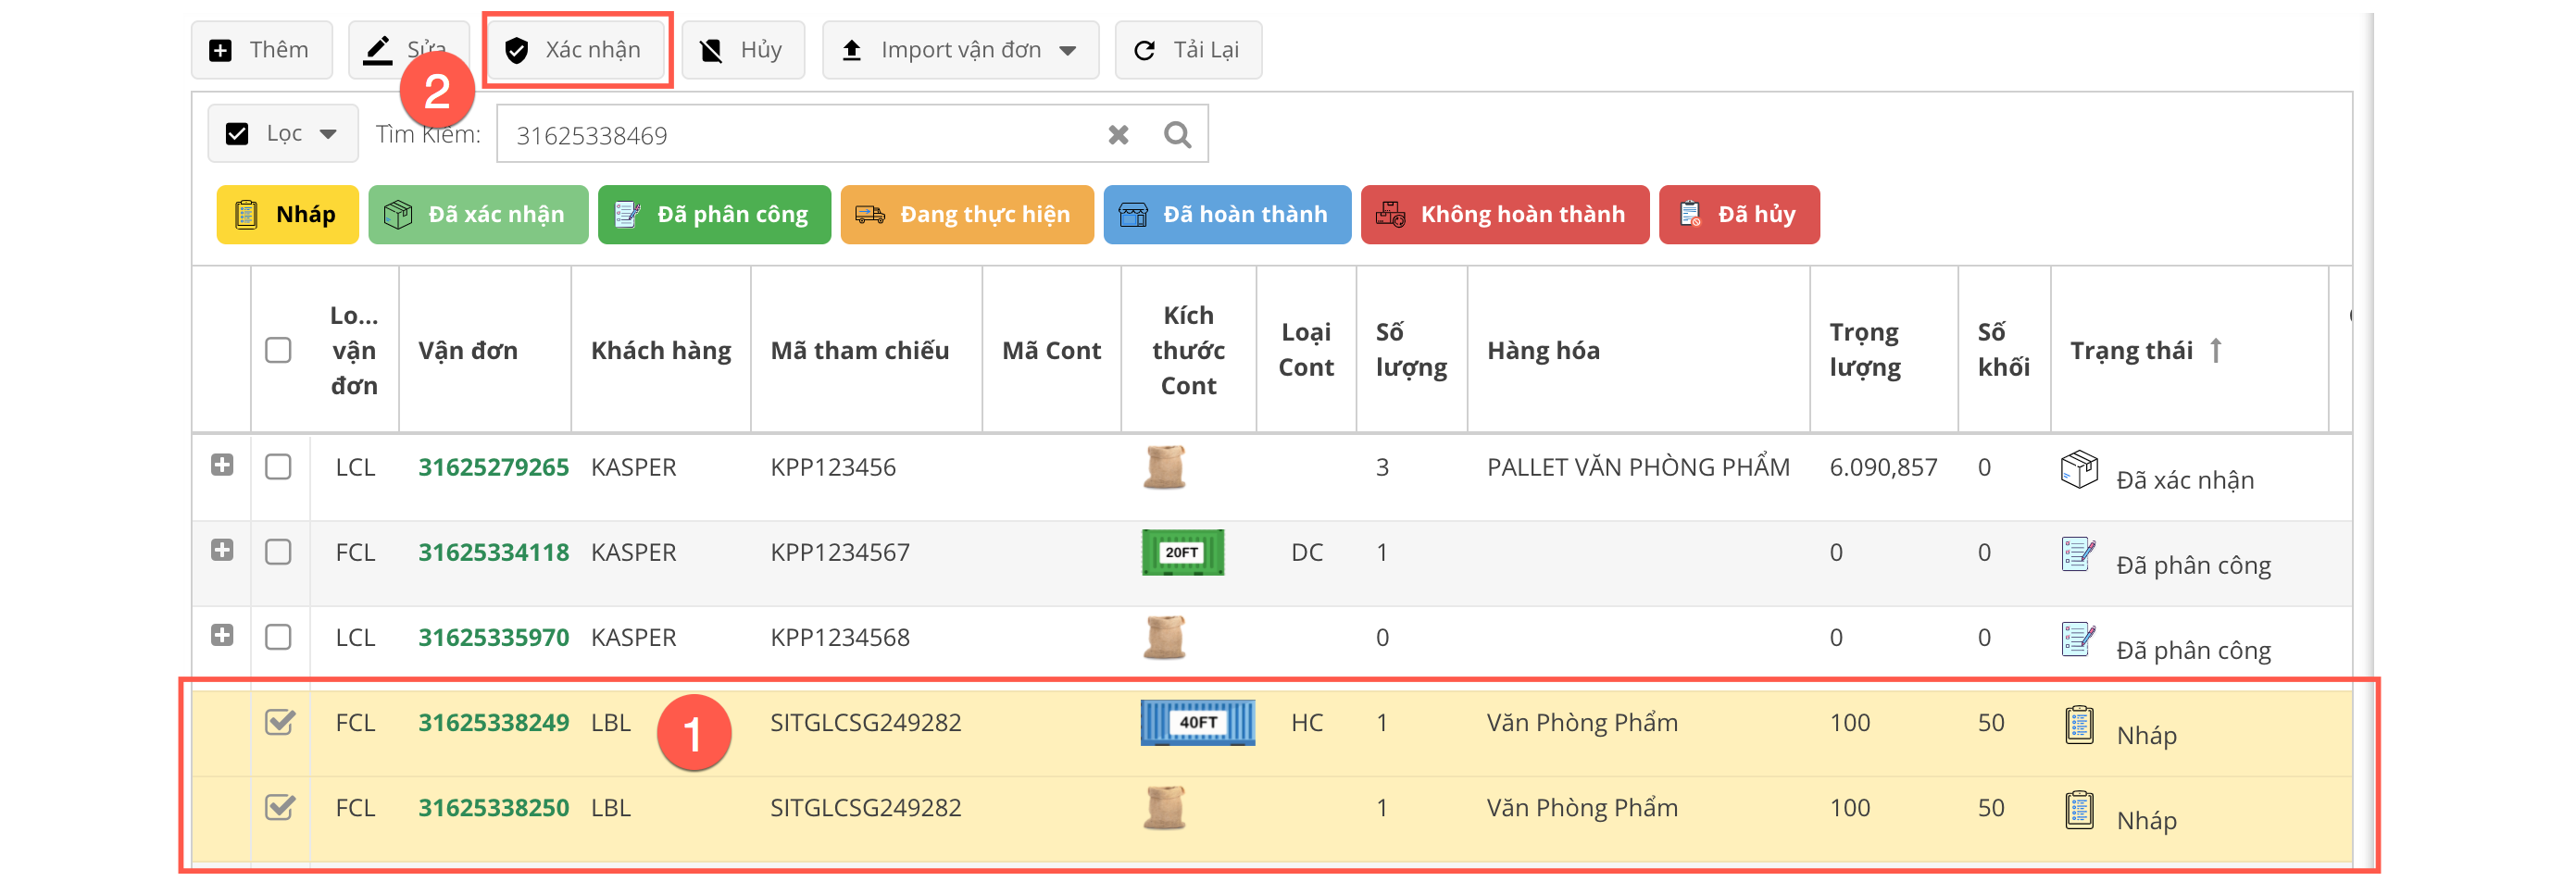Click Nháp clipboard icon for row 31625338249
The image size is (2576, 894).
tap(2079, 724)
